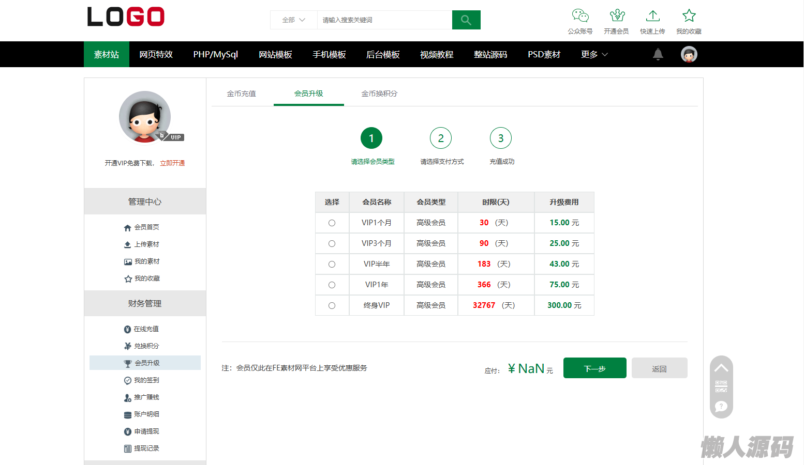The image size is (804, 465).
Task: Click the crown membership icon
Action: click(x=616, y=16)
